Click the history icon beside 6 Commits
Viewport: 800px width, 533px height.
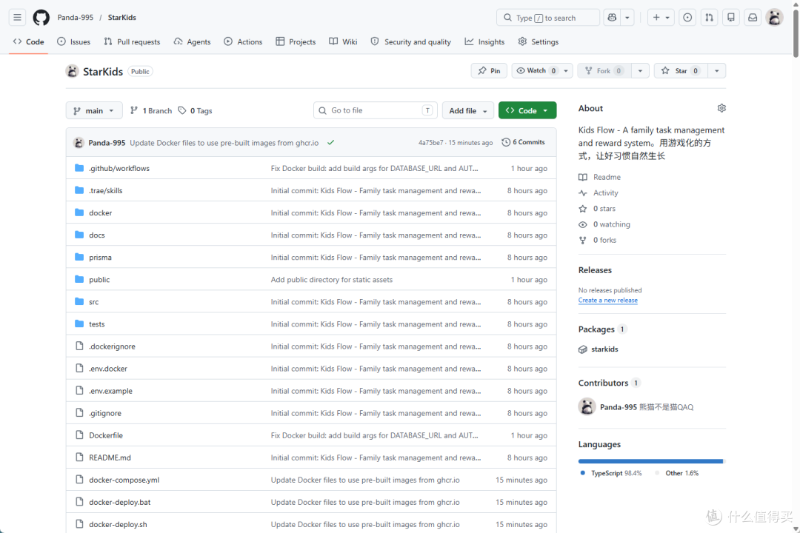click(x=506, y=142)
